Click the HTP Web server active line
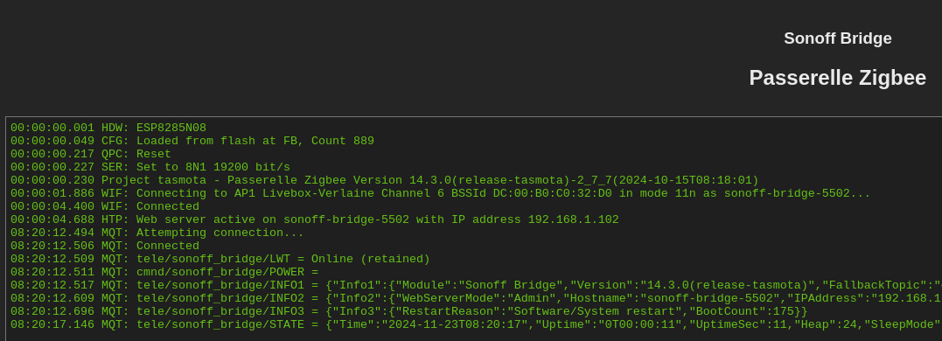This screenshot has height=341, width=942. coord(314,219)
